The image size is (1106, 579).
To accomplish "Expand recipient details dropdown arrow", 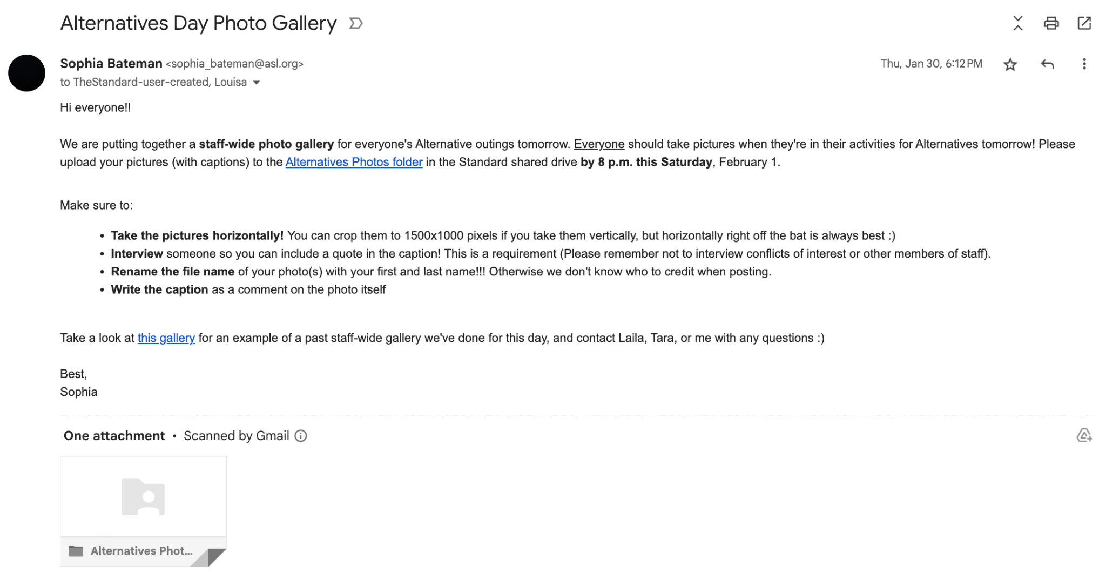I will 257,83.
